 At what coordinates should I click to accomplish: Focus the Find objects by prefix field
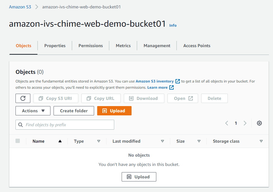[x=65, y=125]
